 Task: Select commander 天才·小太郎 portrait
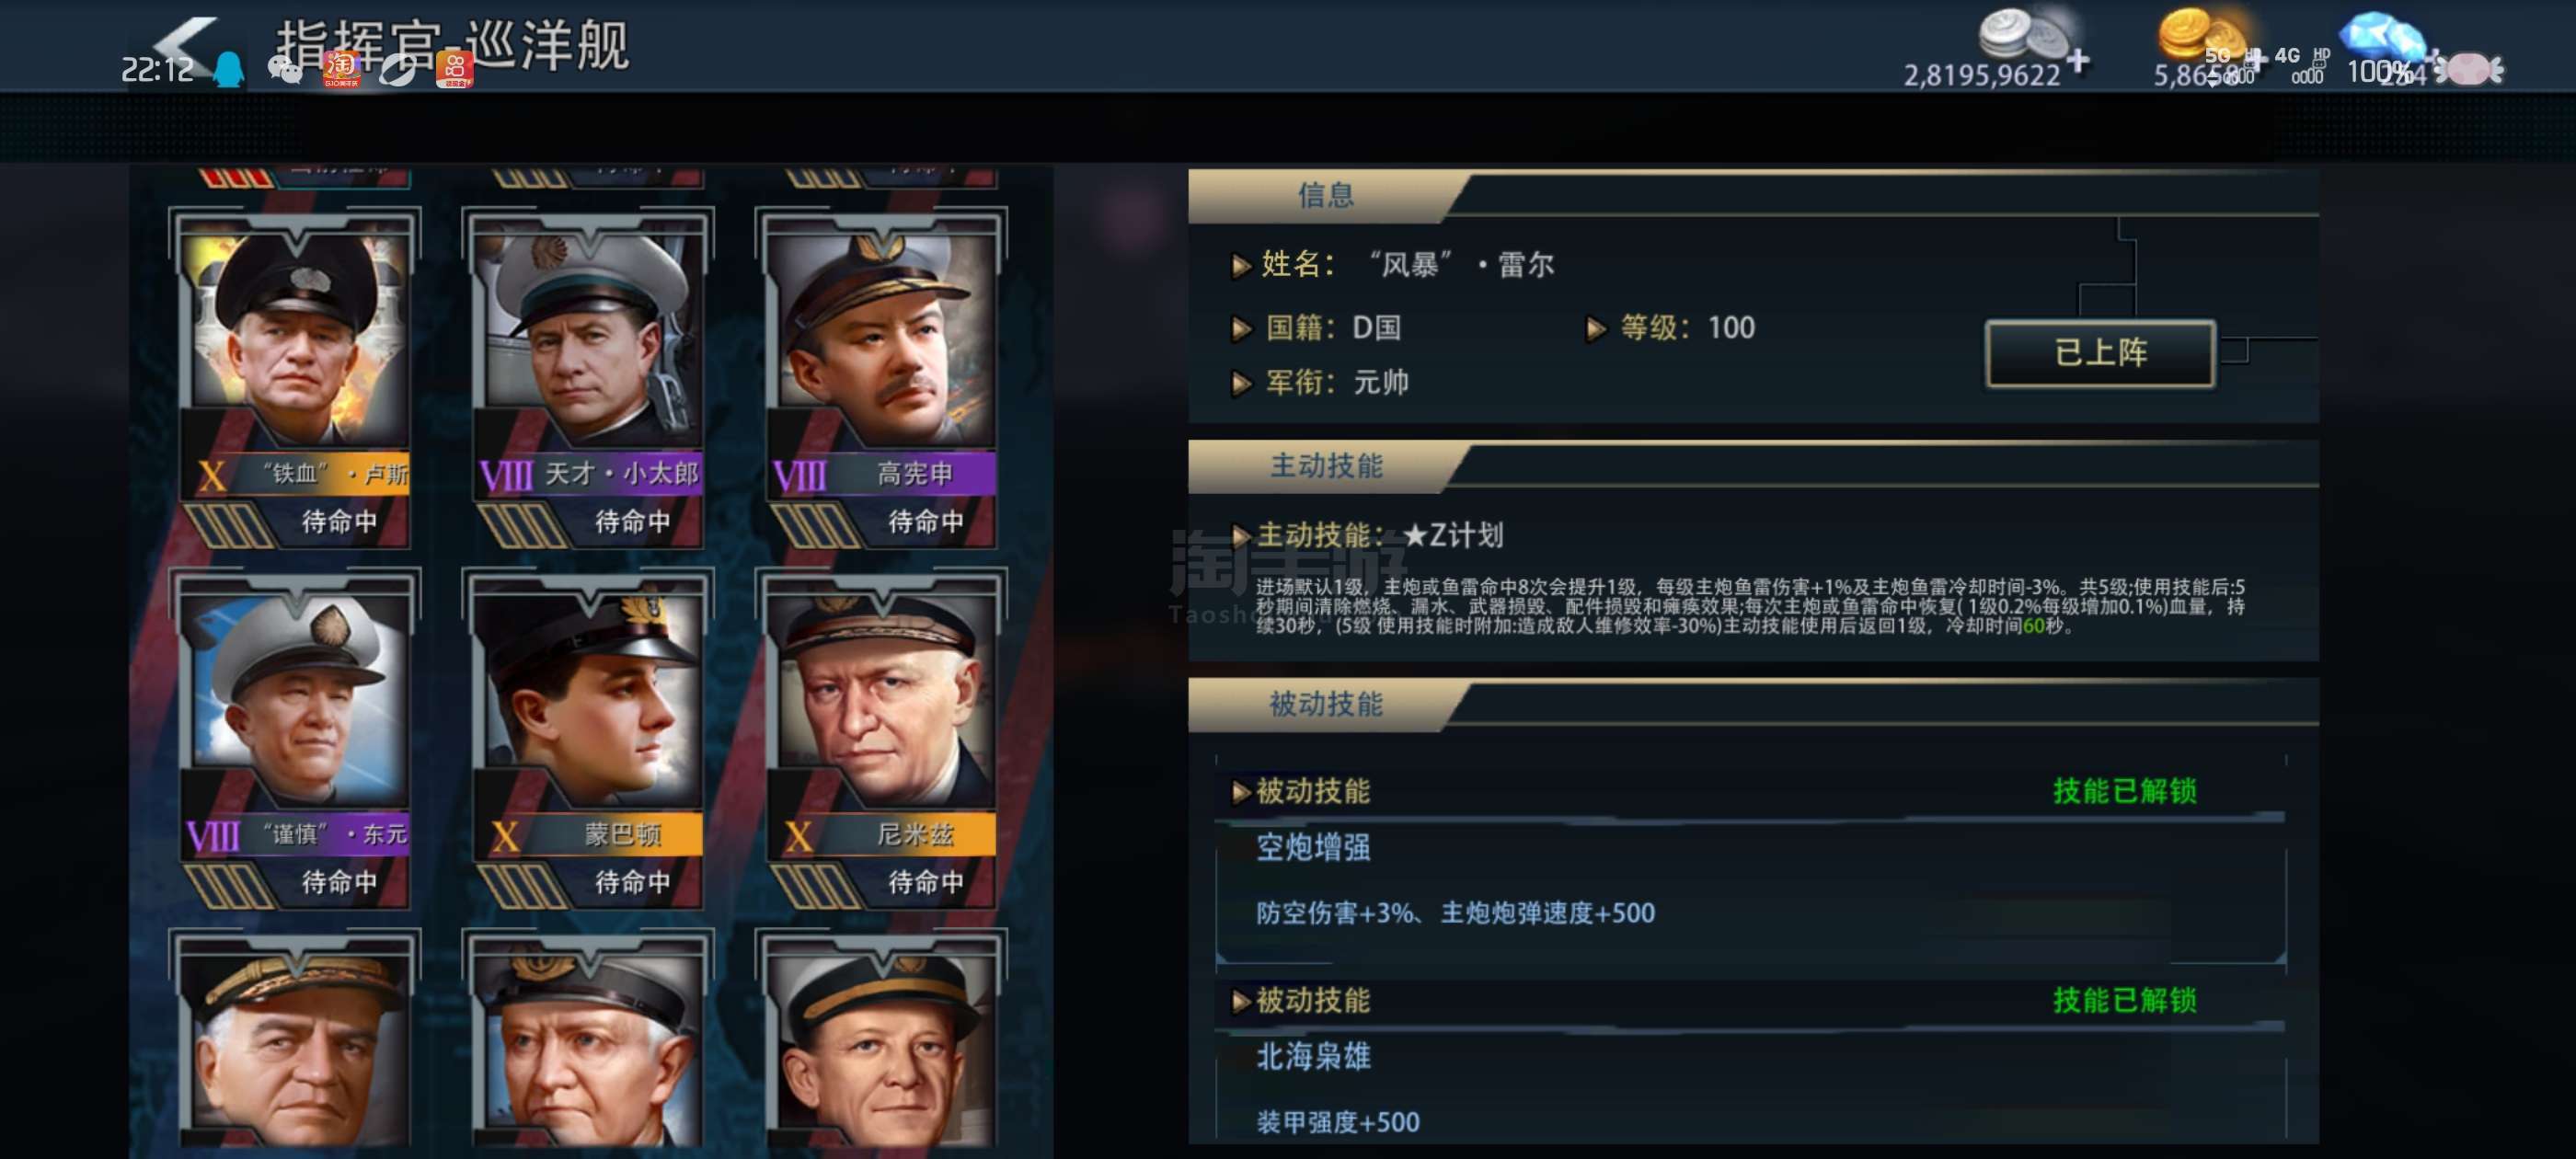[588, 340]
